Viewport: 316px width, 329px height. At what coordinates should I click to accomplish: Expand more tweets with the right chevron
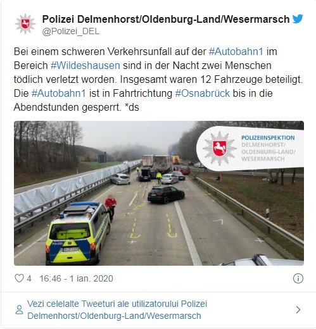click(x=298, y=309)
